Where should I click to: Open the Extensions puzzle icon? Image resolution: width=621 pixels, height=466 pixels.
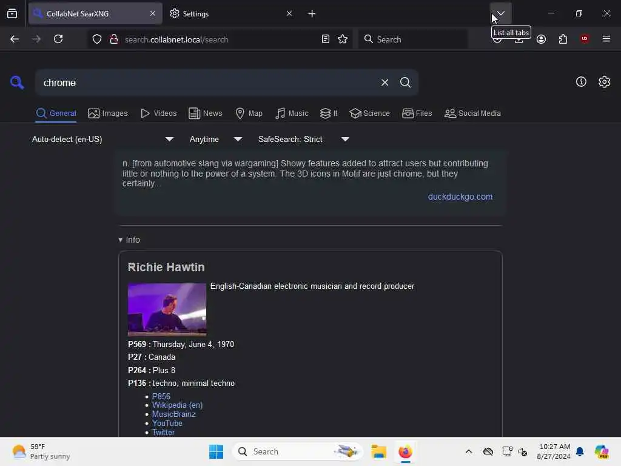pyautogui.click(x=563, y=39)
